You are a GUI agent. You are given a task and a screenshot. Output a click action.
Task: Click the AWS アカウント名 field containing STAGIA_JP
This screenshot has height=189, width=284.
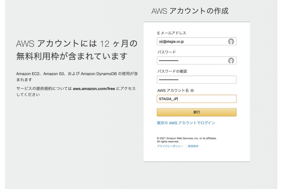tap(196, 99)
